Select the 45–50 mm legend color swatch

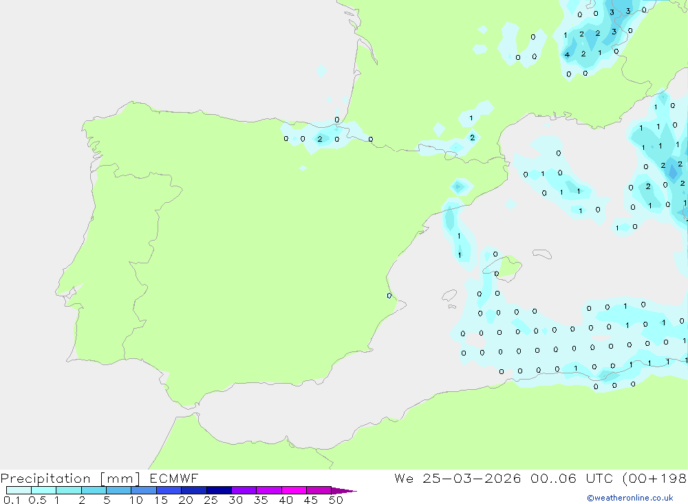(319, 490)
